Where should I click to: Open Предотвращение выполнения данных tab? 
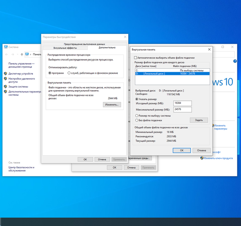[85, 44]
